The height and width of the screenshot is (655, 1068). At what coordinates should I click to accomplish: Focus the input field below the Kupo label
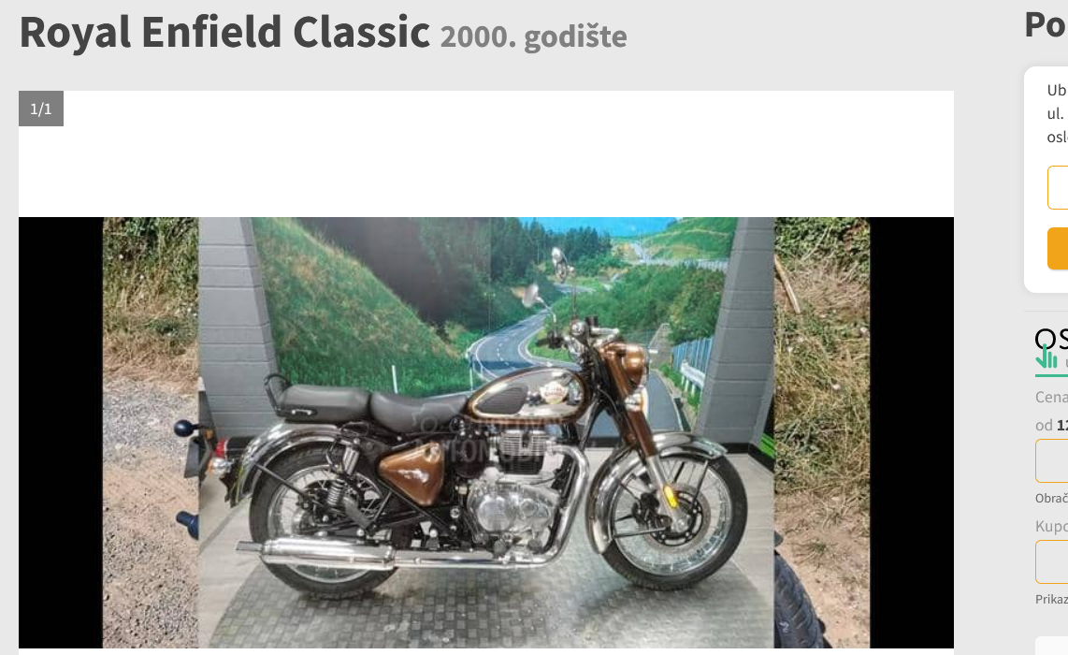tap(1052, 561)
